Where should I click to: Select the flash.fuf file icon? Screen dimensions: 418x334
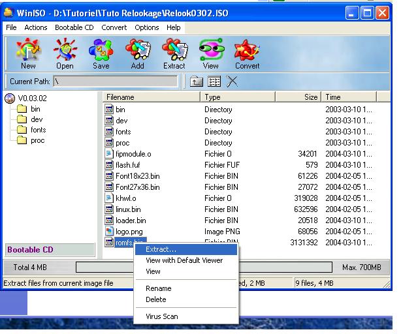tap(109, 165)
